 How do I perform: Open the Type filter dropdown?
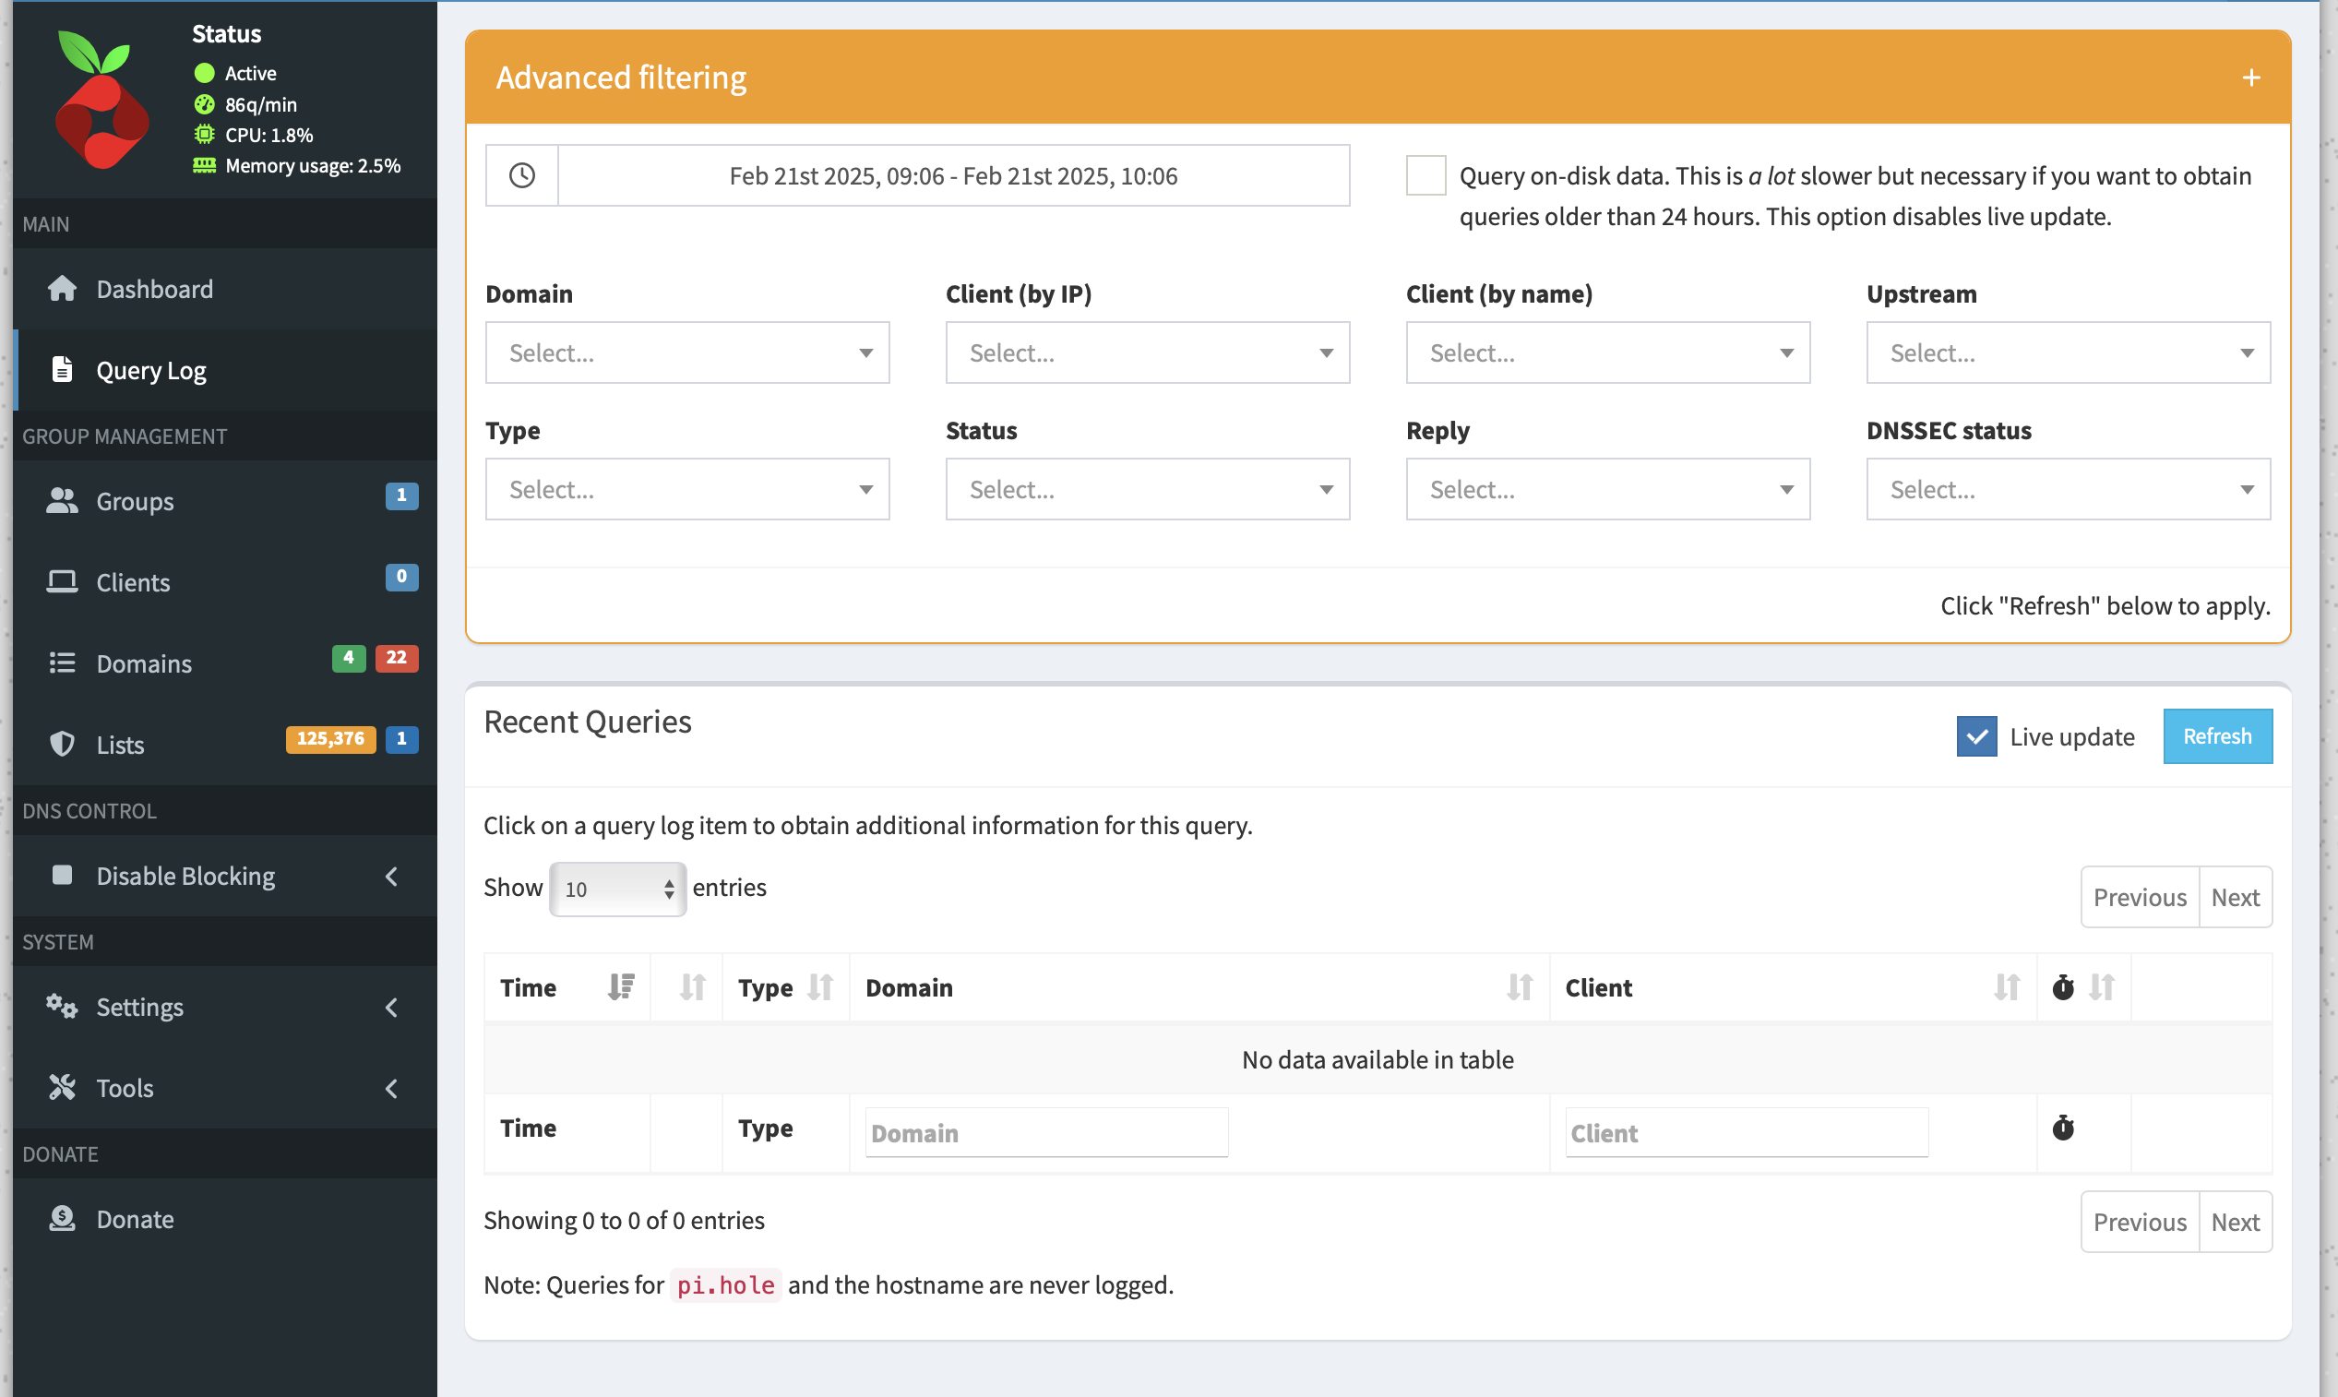687,488
